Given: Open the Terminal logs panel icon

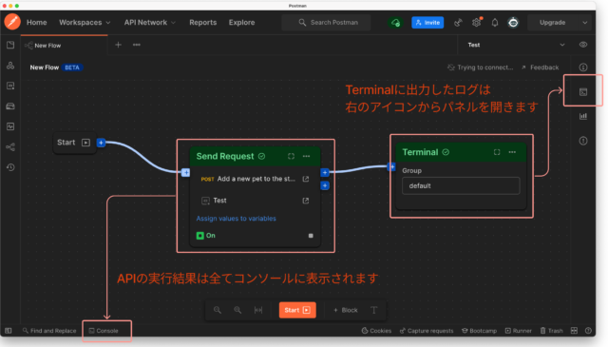Looking at the screenshot, I should pos(583,92).
